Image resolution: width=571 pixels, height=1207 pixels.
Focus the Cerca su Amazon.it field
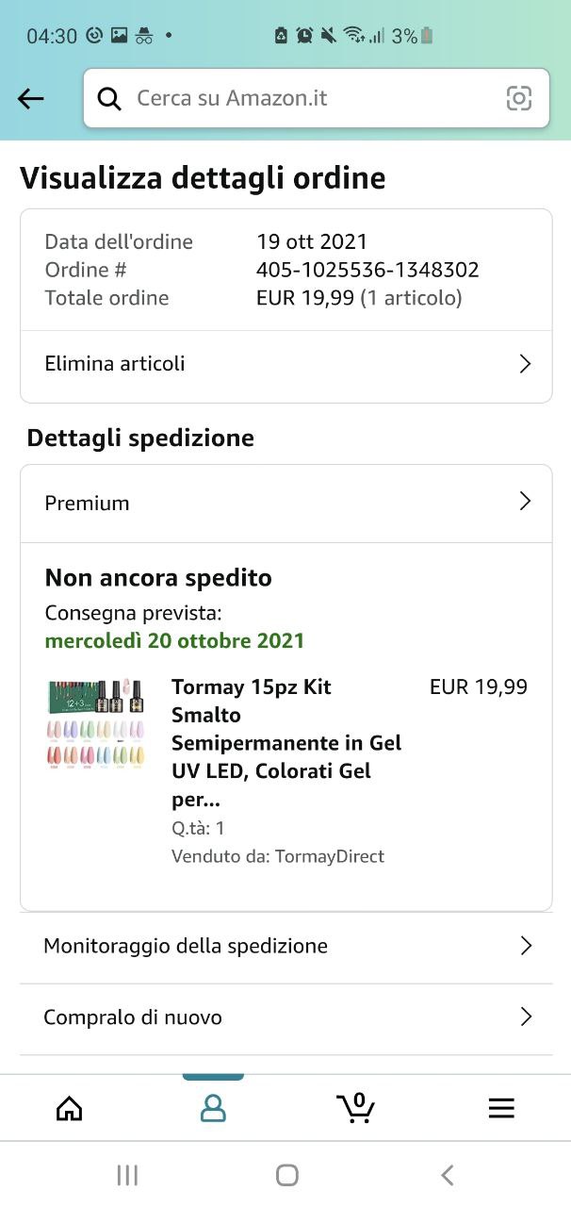pos(311,98)
